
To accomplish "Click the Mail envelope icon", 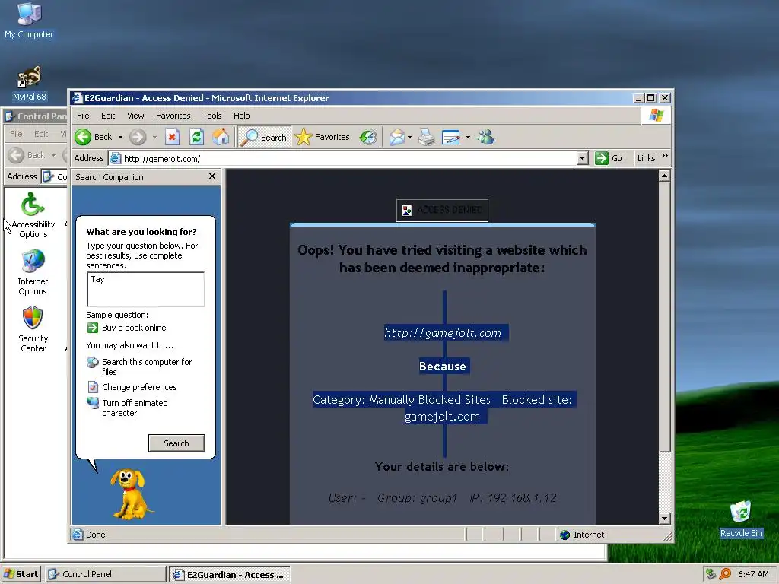I will pyautogui.click(x=397, y=137).
